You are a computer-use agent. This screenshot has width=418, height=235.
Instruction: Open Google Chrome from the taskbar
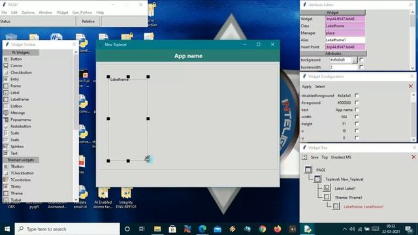point(263,229)
